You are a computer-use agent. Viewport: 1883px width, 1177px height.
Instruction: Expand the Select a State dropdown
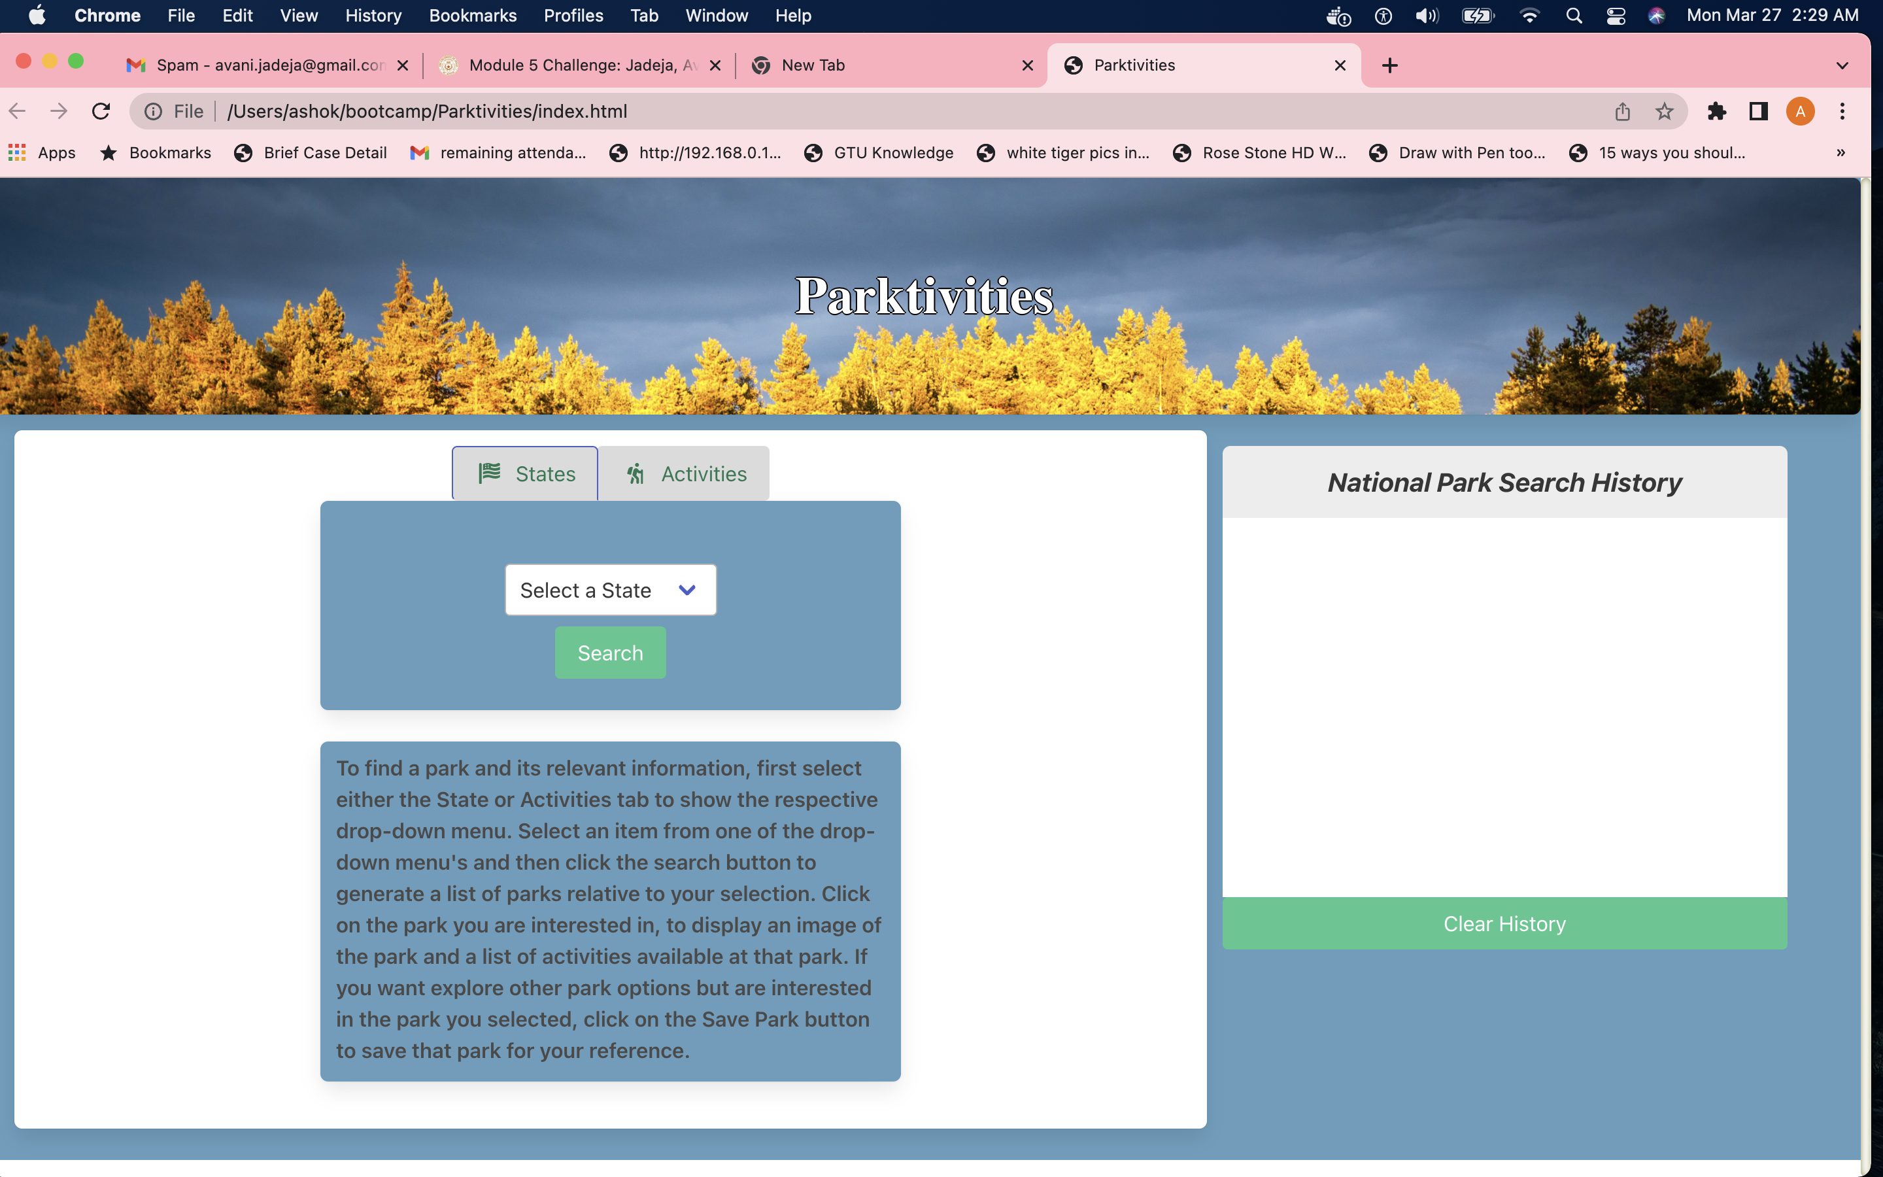tap(610, 590)
